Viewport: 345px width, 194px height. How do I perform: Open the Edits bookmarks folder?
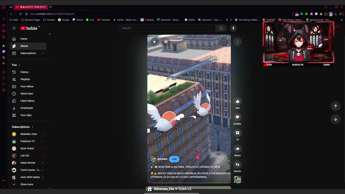[x=14, y=20]
